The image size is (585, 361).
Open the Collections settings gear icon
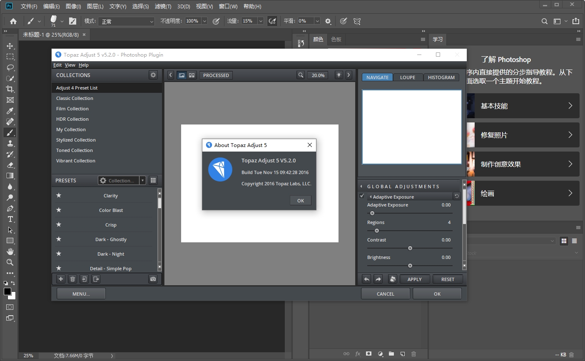click(153, 75)
